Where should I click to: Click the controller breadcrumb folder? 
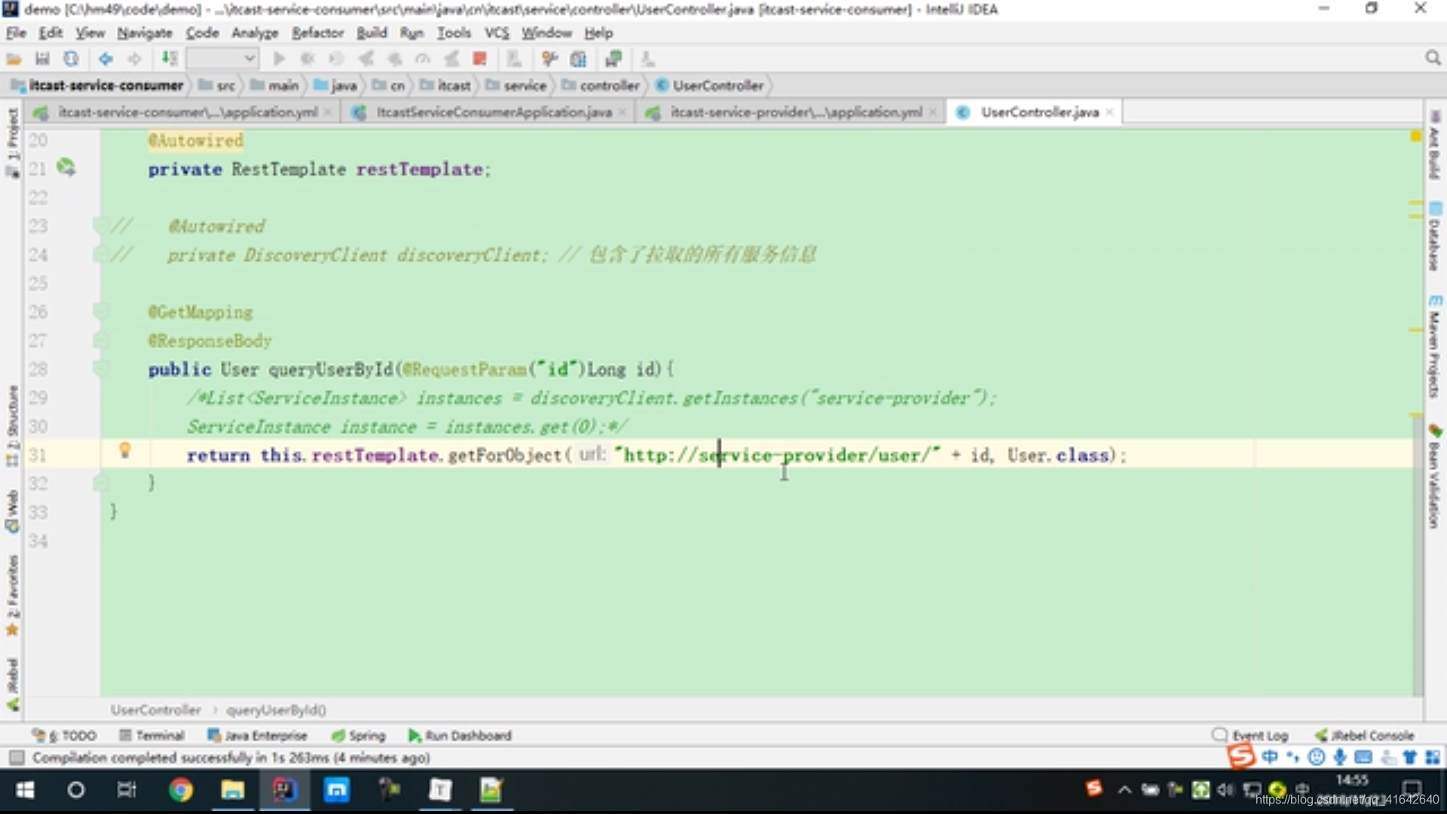point(601,86)
